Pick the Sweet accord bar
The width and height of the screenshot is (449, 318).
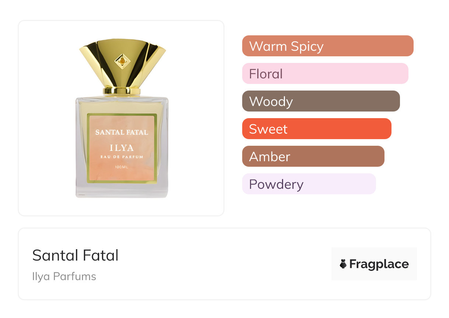click(316, 129)
